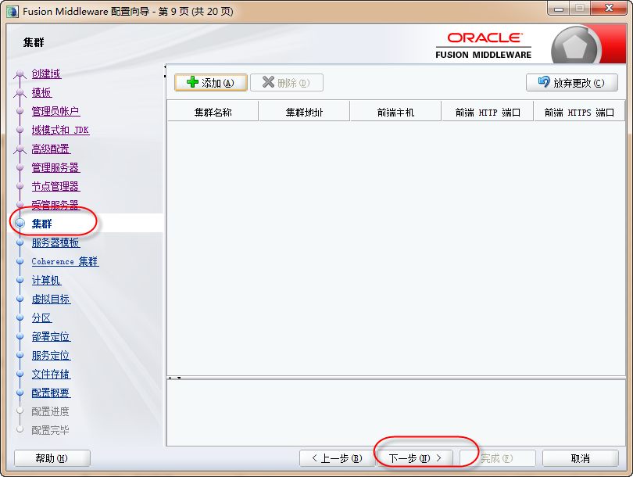This screenshot has height=477, width=633.
Task: Go to 虚拟目标 step
Action: point(51,299)
